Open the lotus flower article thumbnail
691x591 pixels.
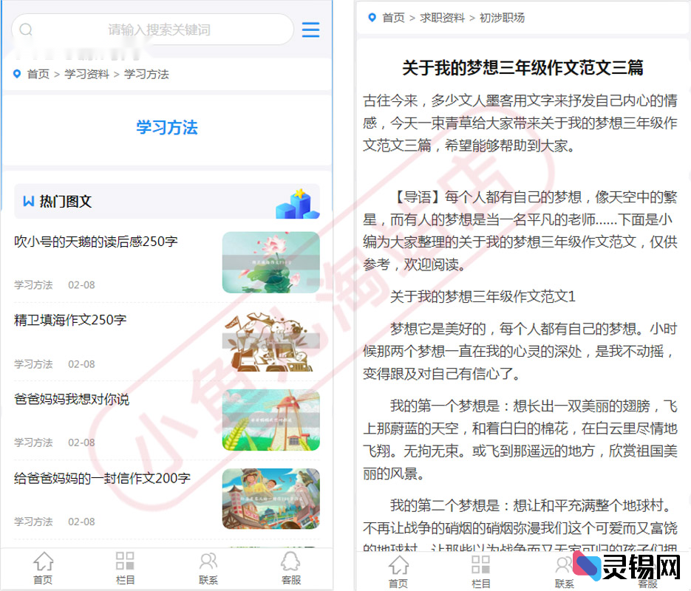click(x=270, y=262)
